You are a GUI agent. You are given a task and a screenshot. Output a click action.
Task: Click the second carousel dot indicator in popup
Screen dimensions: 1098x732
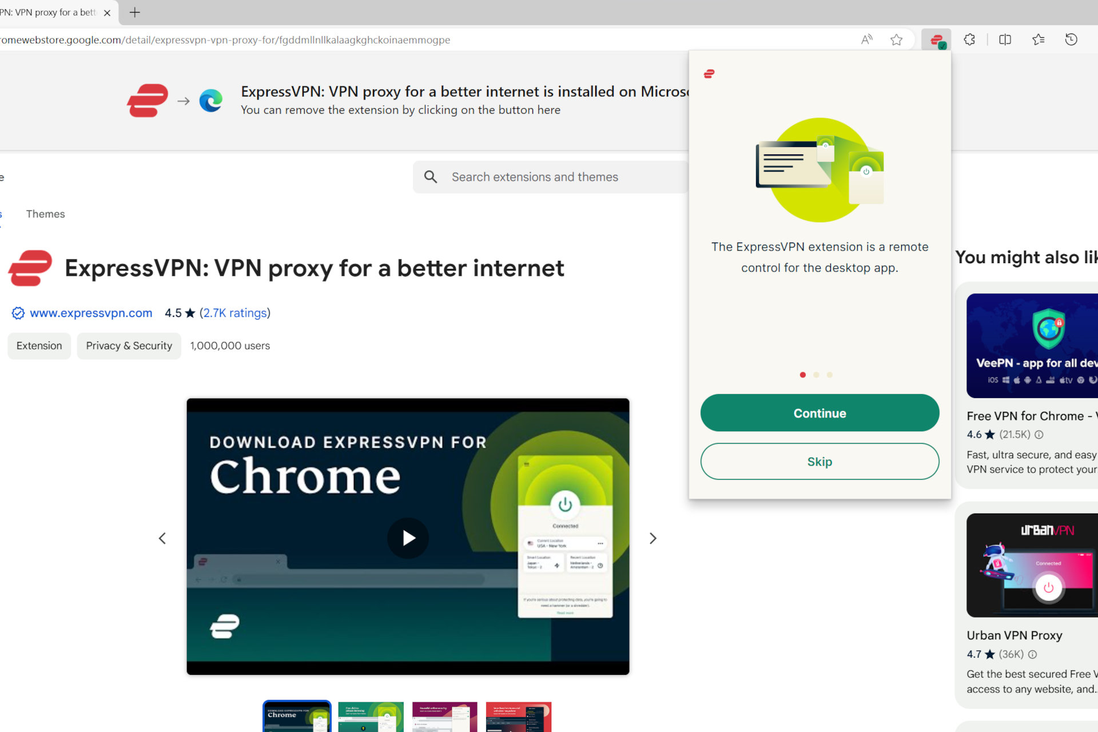[x=816, y=375]
